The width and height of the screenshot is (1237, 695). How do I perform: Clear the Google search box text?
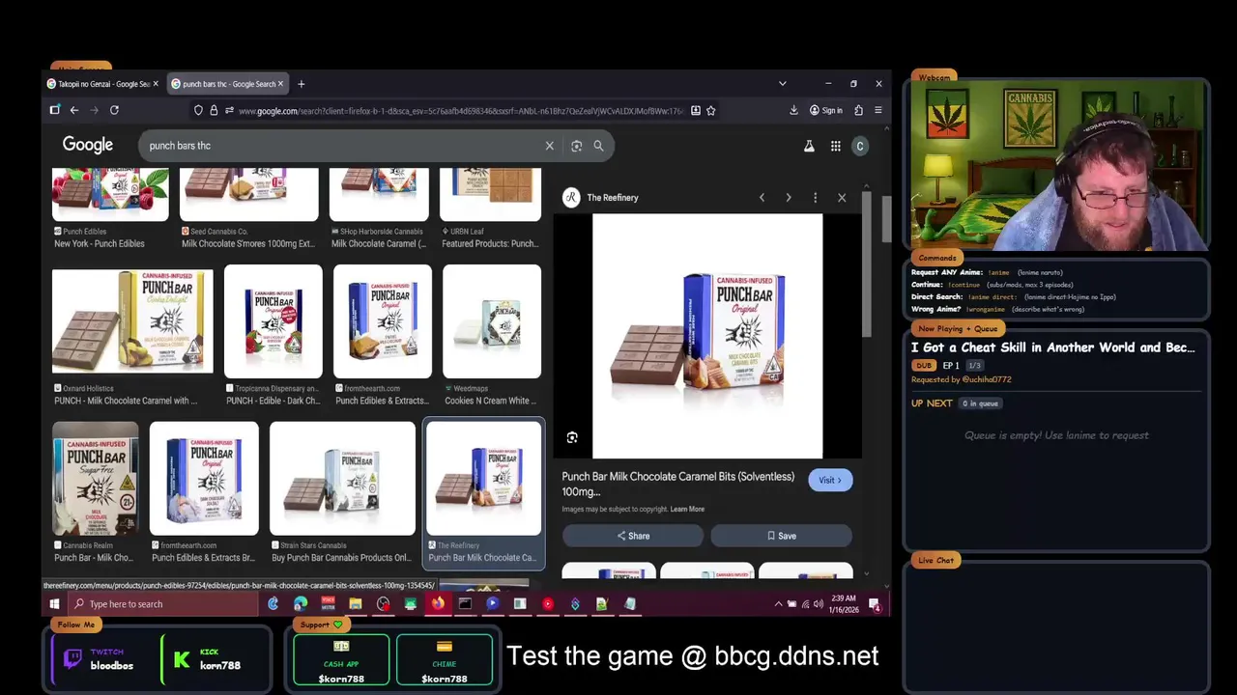pos(549,146)
